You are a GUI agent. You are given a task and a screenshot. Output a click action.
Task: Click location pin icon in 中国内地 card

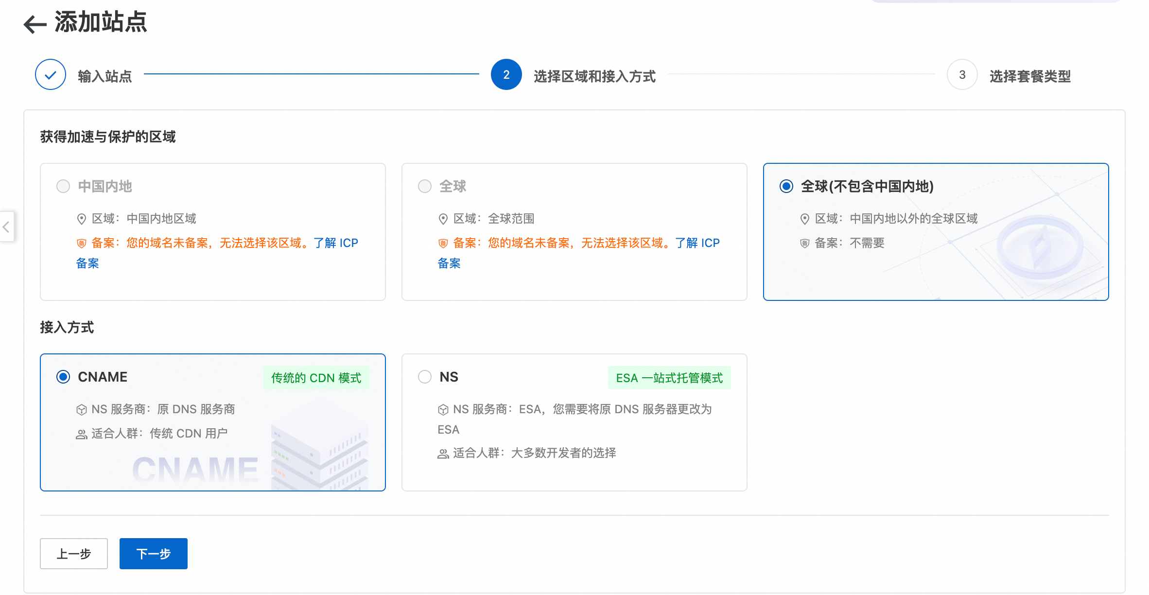(82, 219)
